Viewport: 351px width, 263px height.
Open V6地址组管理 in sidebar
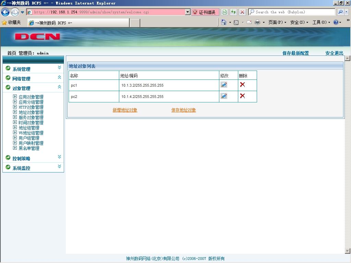coord(31,133)
